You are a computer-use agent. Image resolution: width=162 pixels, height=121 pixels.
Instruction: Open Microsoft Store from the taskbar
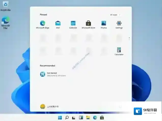point(102,117)
